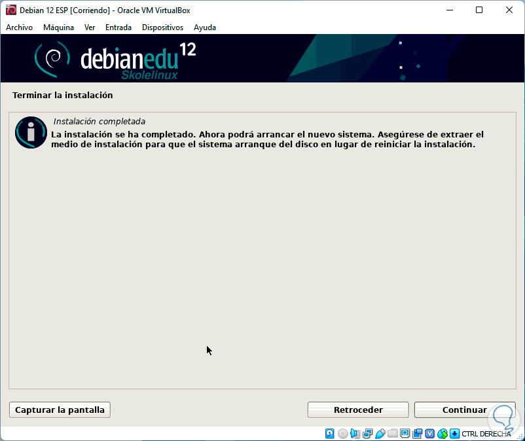The height and width of the screenshot is (441, 525).
Task: Open the Dispositivos menu
Action: (162, 27)
